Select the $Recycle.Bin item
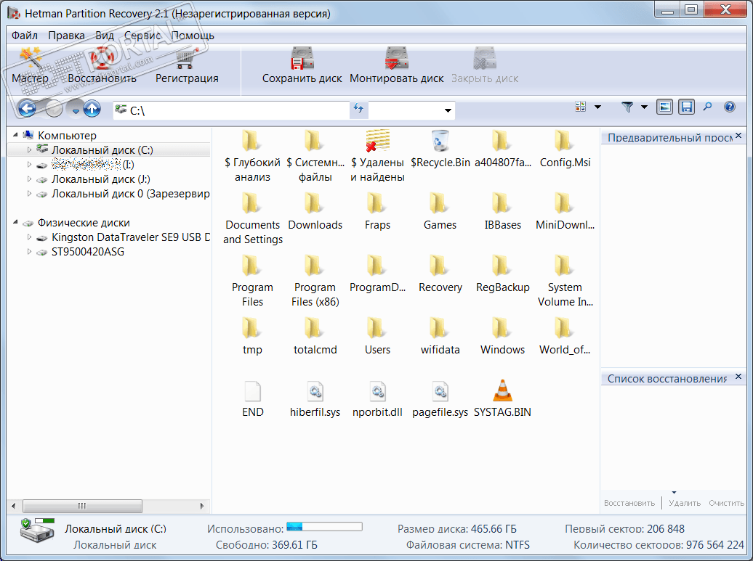Image resolution: width=753 pixels, height=561 pixels. point(440,150)
